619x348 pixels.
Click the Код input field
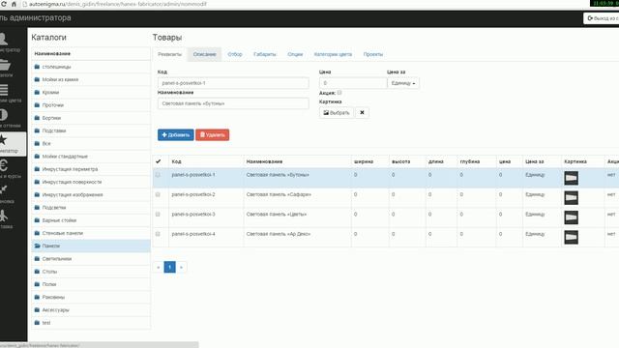[x=233, y=83]
